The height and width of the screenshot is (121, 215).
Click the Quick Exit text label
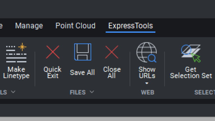[x=53, y=73]
